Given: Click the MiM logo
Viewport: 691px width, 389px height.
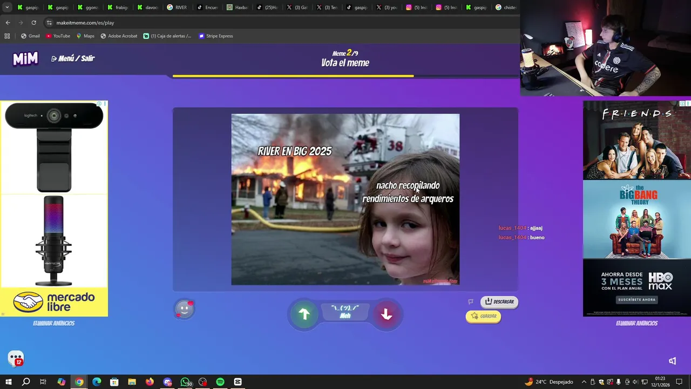Looking at the screenshot, I should pyautogui.click(x=25, y=58).
